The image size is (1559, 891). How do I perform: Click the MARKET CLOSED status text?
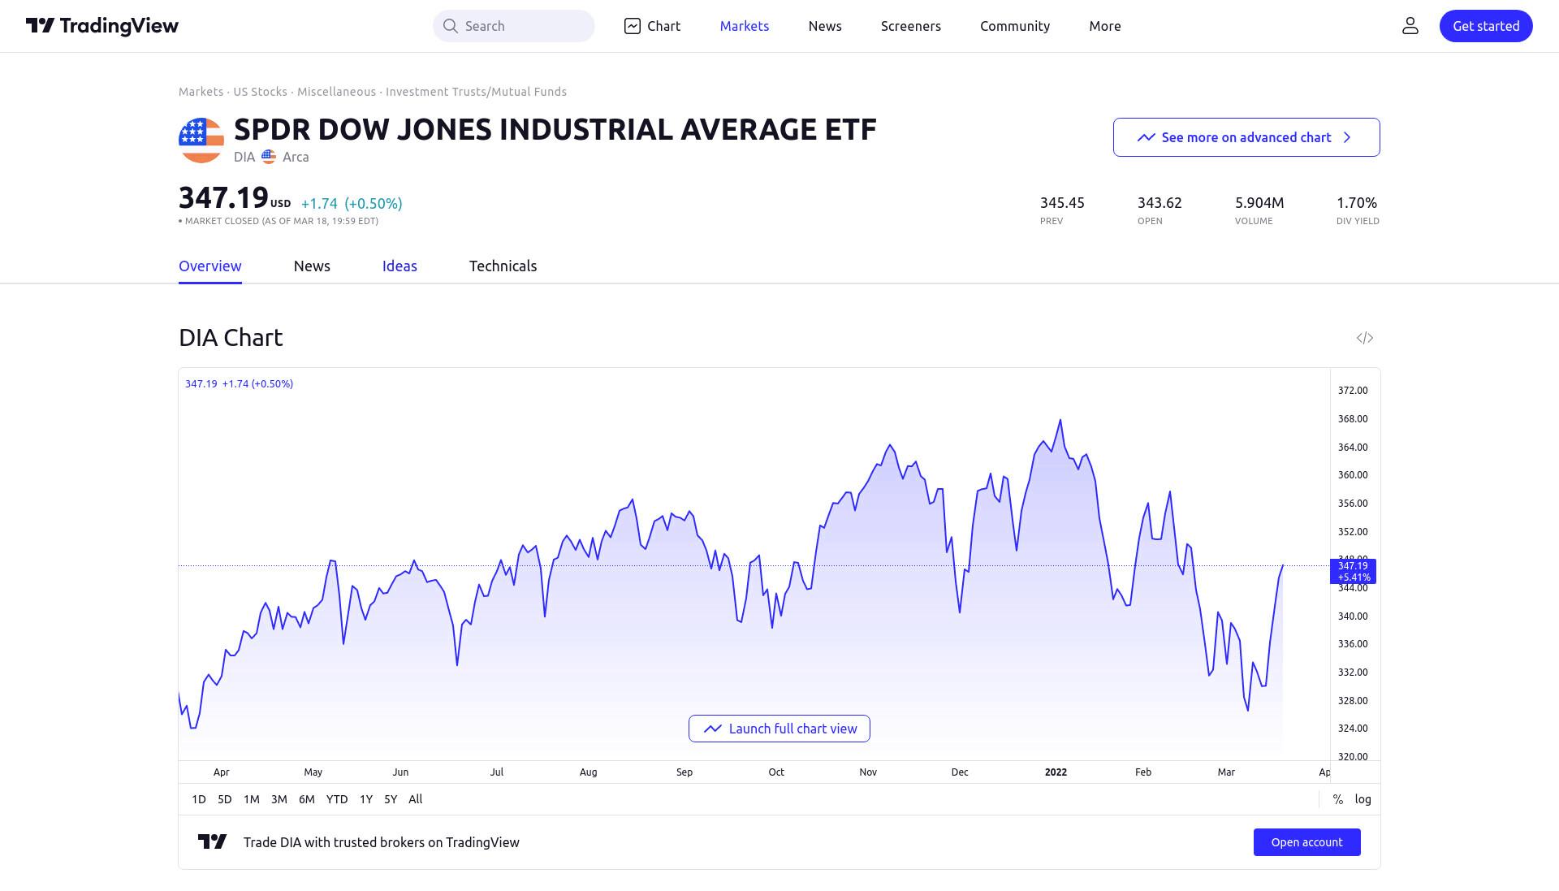[279, 221]
